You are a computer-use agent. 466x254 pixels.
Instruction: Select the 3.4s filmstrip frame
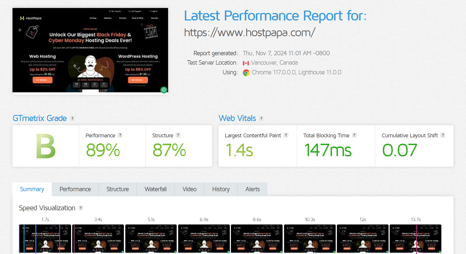point(98,239)
